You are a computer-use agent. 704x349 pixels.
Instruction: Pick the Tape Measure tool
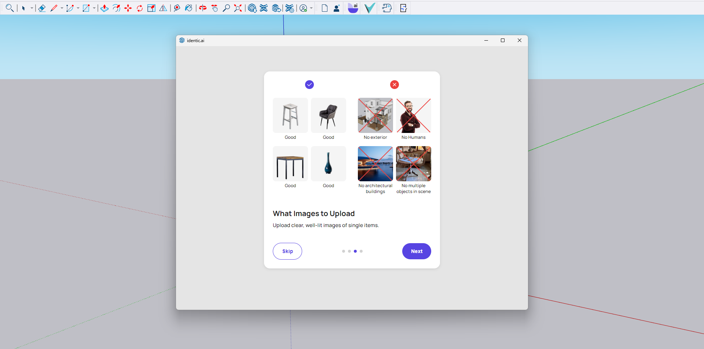coord(177,8)
